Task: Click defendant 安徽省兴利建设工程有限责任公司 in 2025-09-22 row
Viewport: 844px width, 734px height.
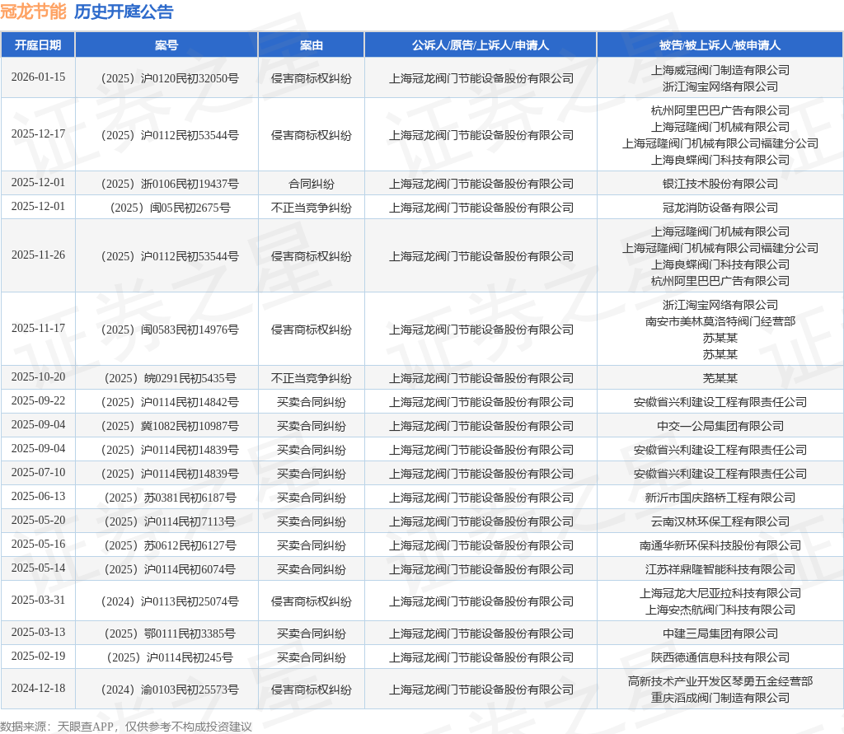Action: 720,403
